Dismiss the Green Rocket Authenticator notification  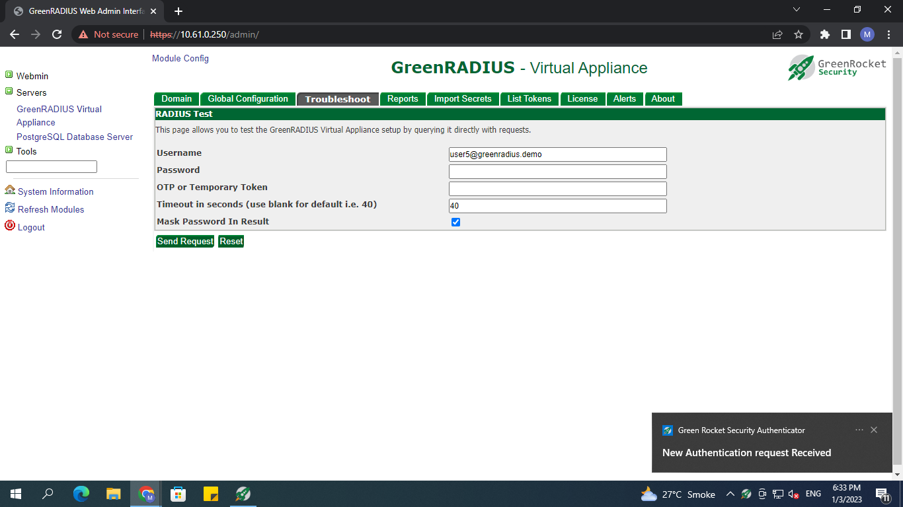tap(874, 430)
